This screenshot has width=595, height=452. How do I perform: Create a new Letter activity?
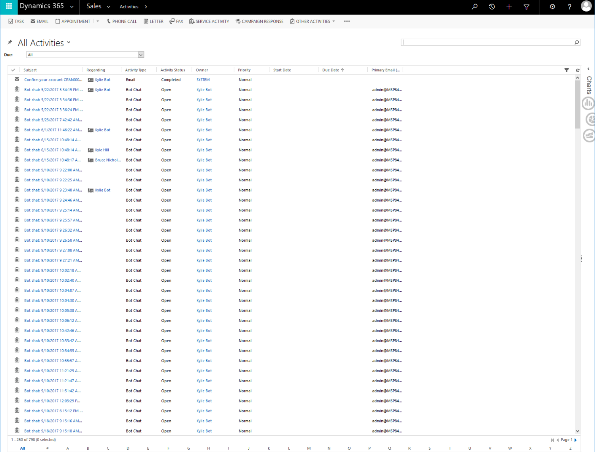(x=154, y=21)
